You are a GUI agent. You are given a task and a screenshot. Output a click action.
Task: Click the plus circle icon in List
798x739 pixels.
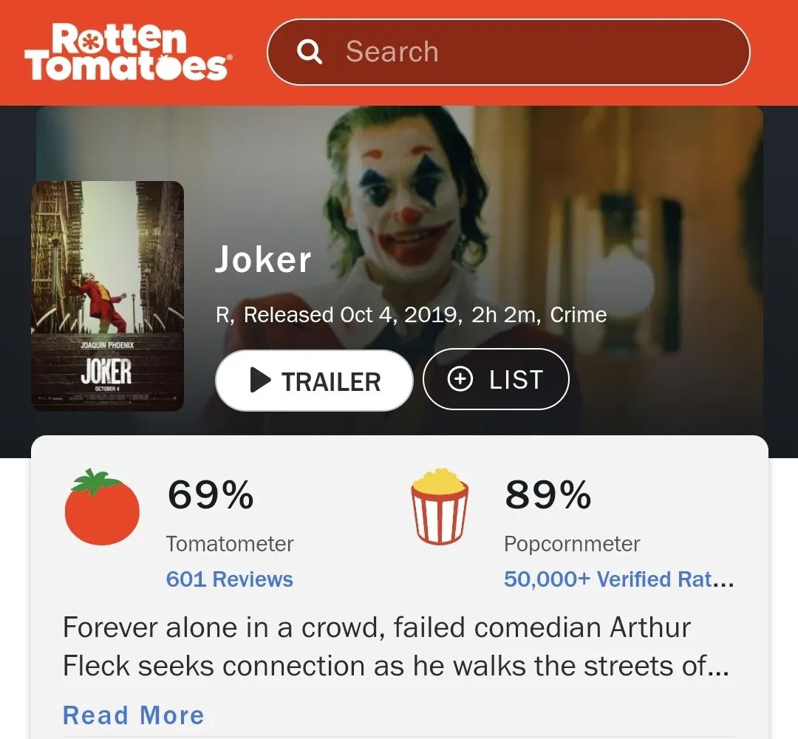[460, 379]
